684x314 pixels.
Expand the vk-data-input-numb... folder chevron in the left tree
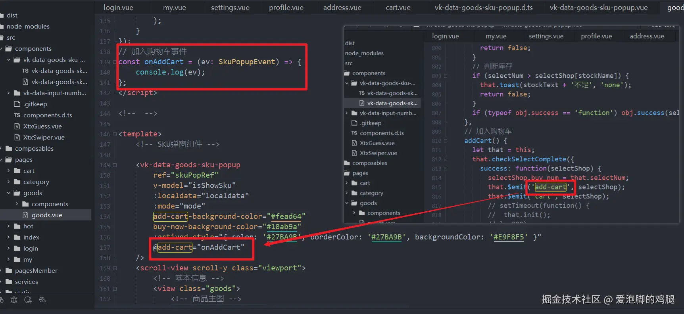pyautogui.click(x=9, y=93)
